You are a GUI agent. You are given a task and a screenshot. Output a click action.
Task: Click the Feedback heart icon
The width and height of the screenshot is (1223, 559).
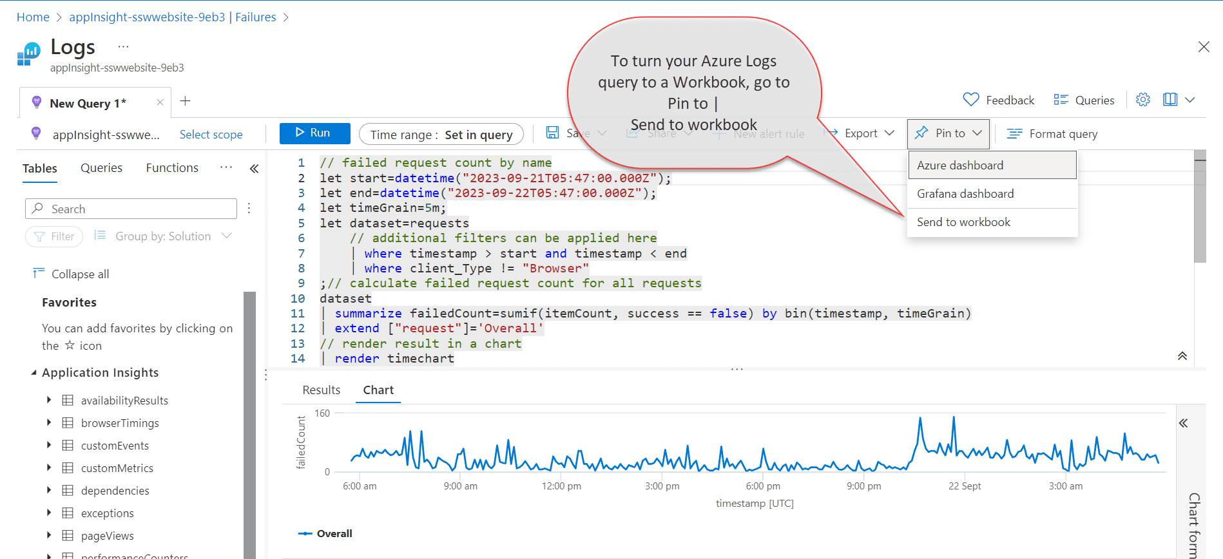[970, 100]
